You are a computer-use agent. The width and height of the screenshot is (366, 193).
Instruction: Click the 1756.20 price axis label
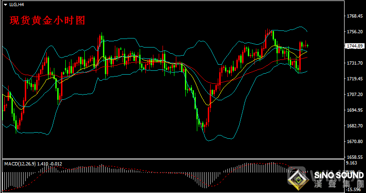(355, 32)
